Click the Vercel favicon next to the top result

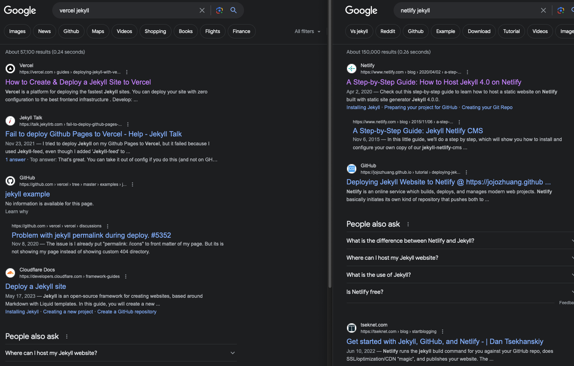(10, 68)
